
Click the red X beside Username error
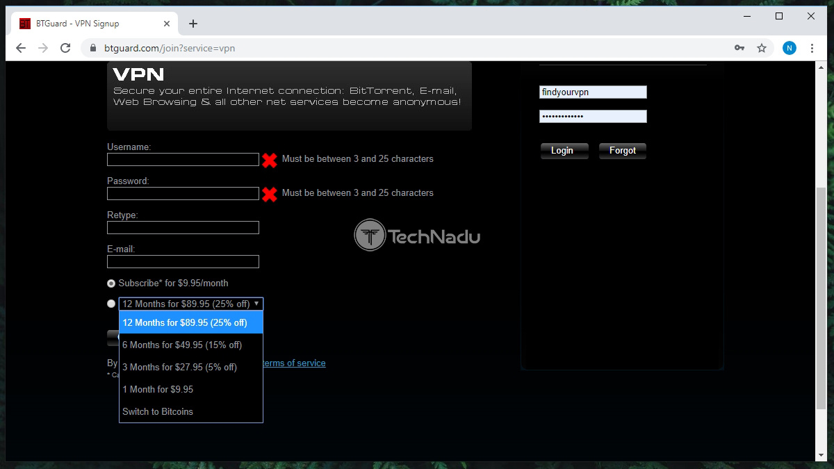[x=269, y=159]
